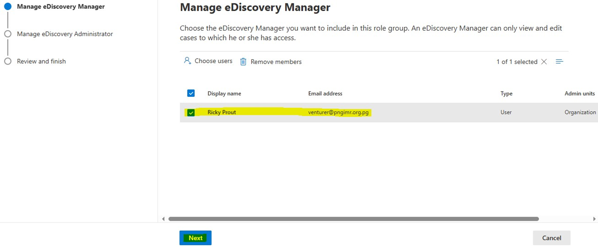Image resolution: width=598 pixels, height=247 pixels.
Task: Select the Manage eDiscovery Administrator step circle
Action: pyautogui.click(x=8, y=34)
